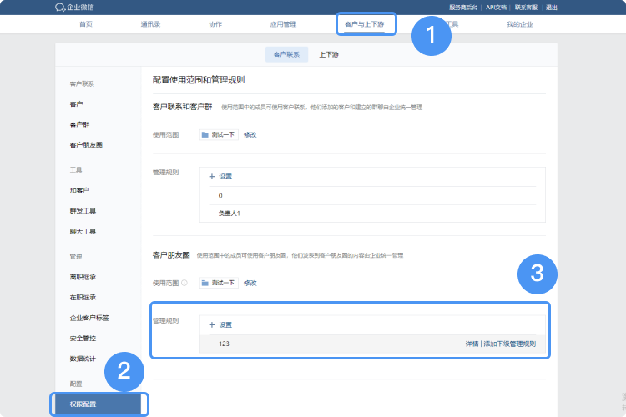Click 修改 in 客户朋友圈 使用范围 row
Screen dimensions: 626x417
pos(250,283)
